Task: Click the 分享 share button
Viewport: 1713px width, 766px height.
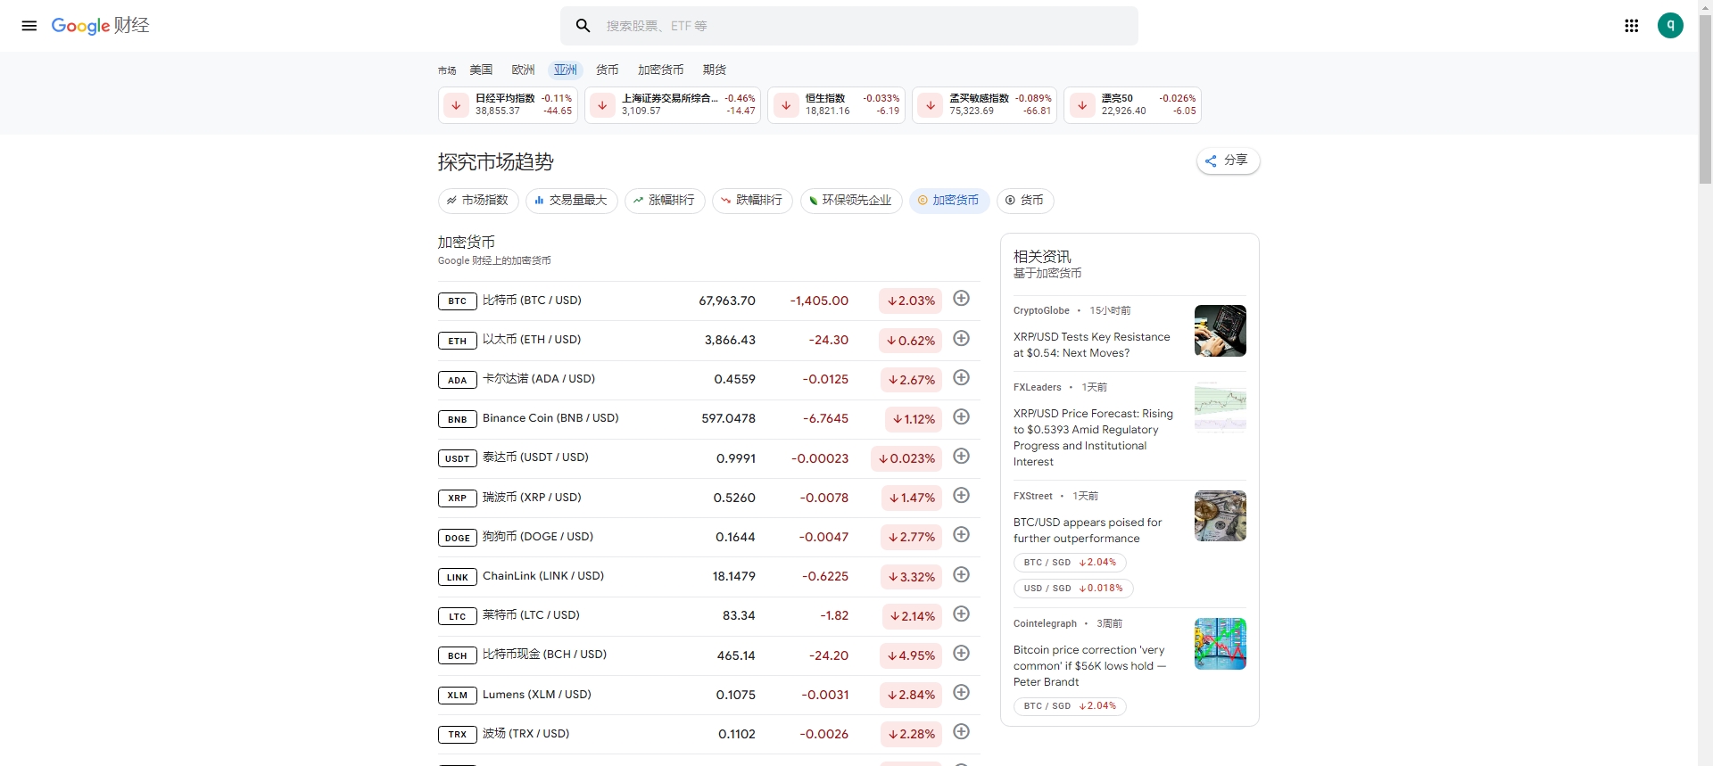Action: coord(1228,161)
